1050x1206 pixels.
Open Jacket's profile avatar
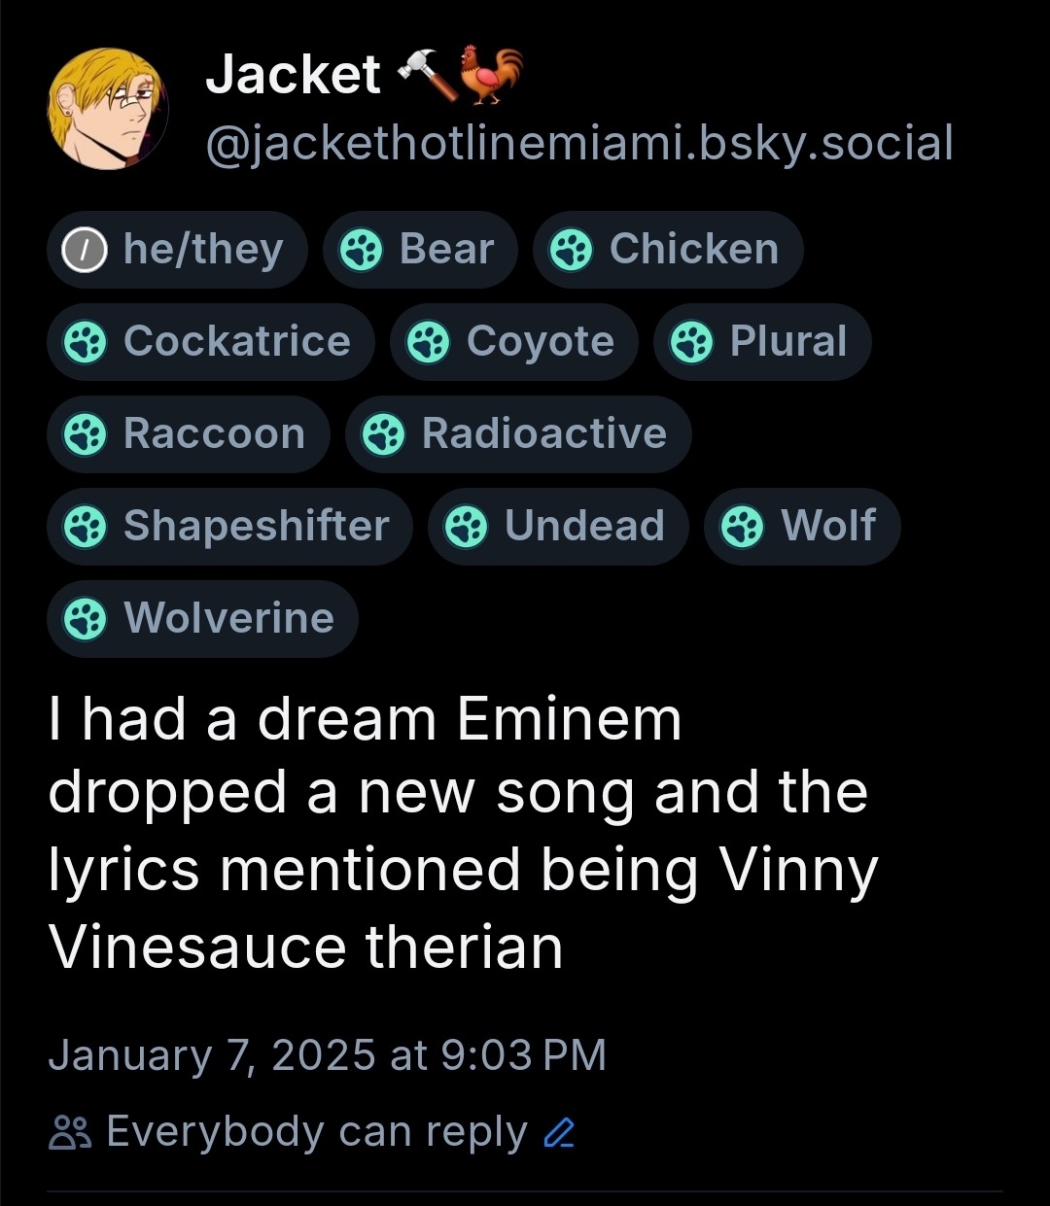[x=108, y=109]
